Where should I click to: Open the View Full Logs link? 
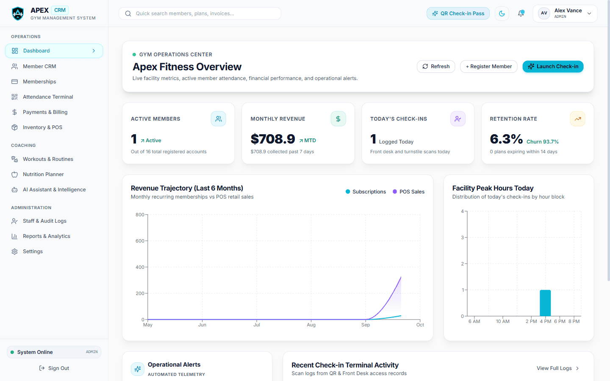(558, 368)
